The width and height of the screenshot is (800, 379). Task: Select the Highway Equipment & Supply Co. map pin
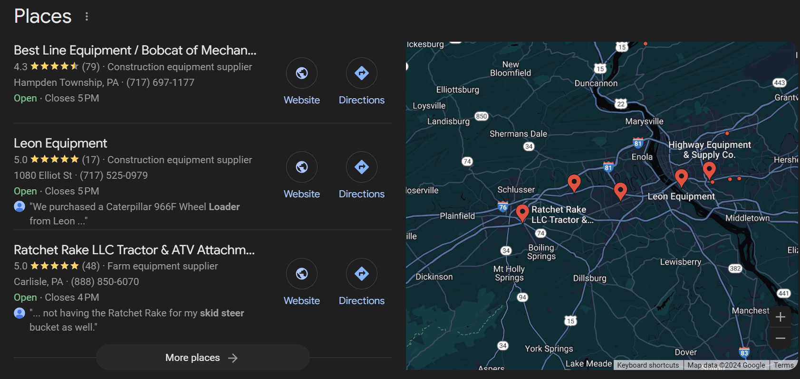click(709, 170)
